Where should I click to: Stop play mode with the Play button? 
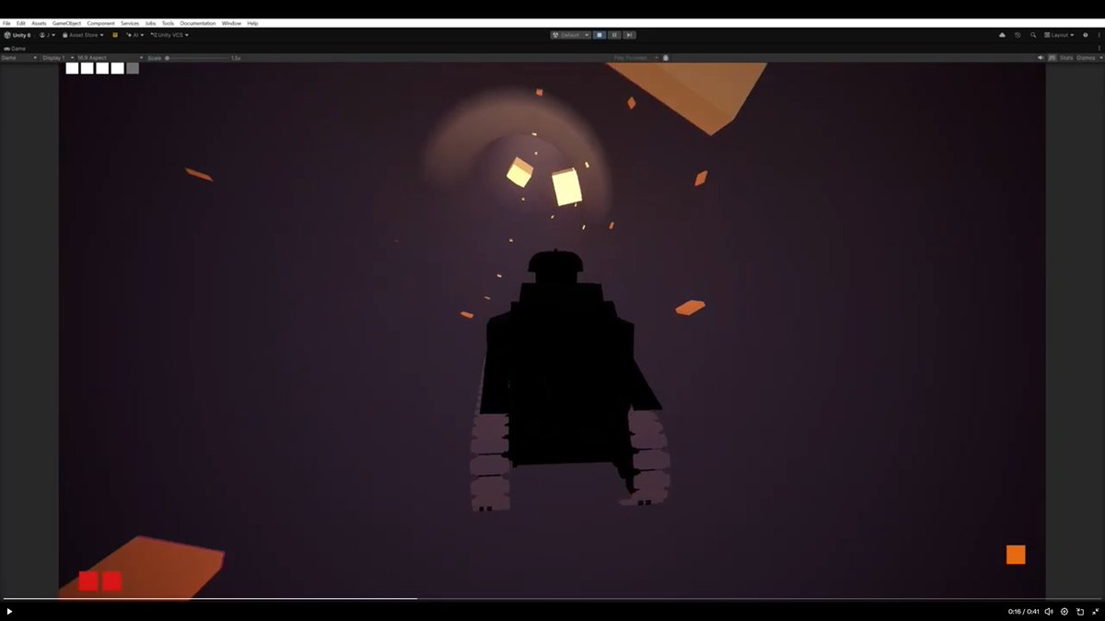point(599,35)
